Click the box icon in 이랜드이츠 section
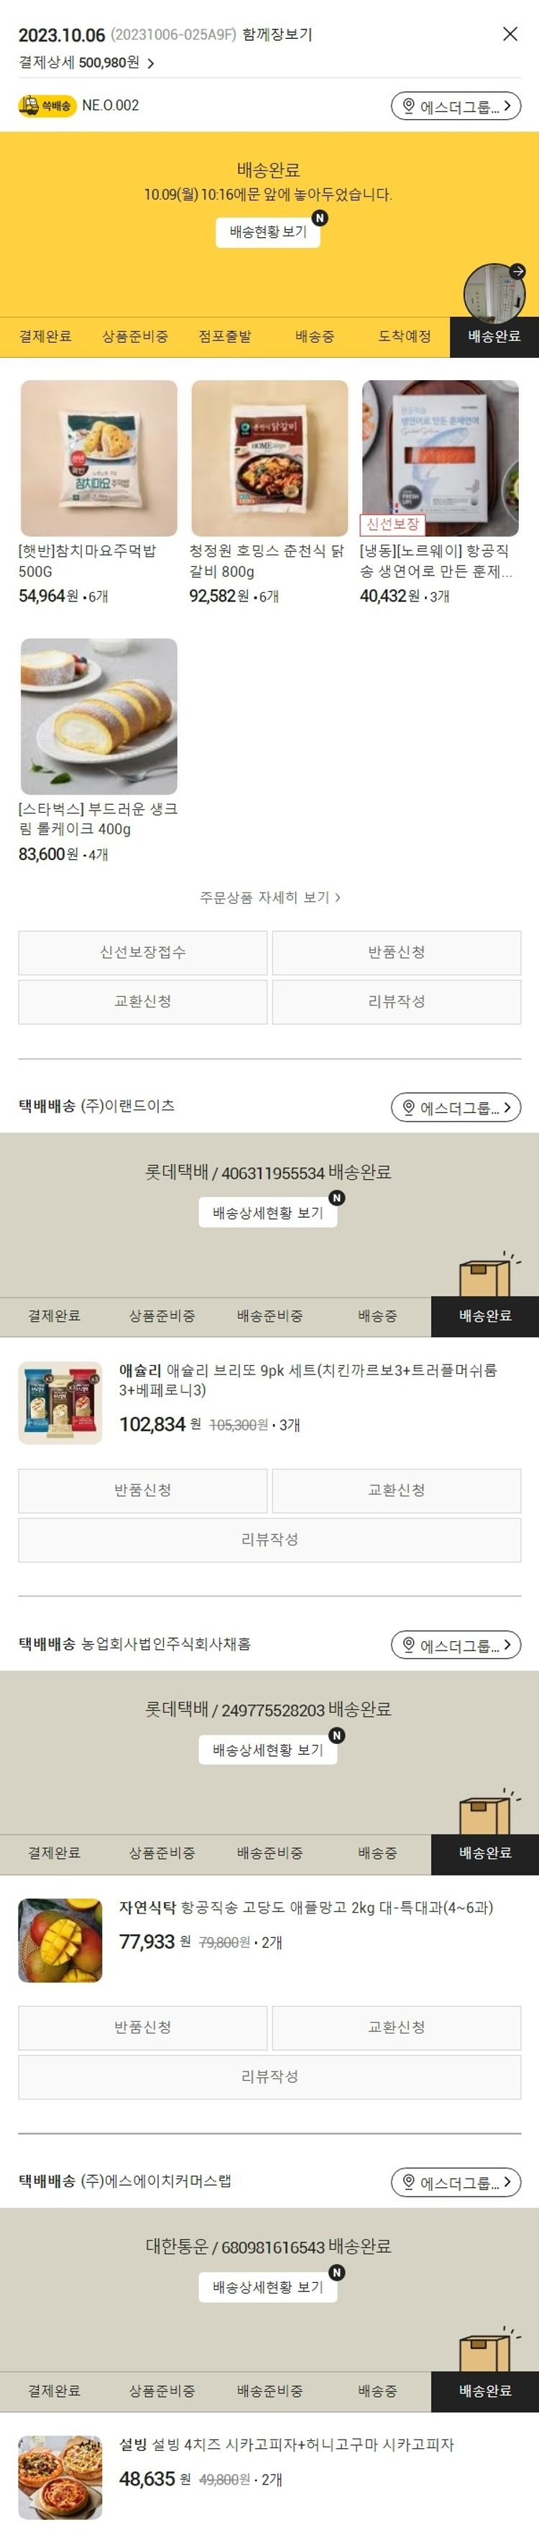The height and width of the screenshot is (2530, 539). coord(487,1274)
